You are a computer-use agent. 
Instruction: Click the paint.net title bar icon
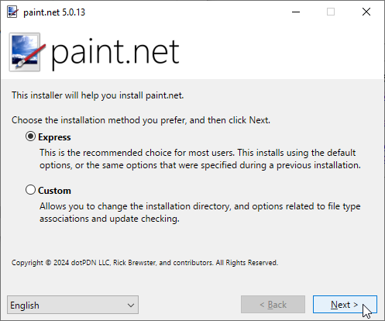(x=12, y=12)
